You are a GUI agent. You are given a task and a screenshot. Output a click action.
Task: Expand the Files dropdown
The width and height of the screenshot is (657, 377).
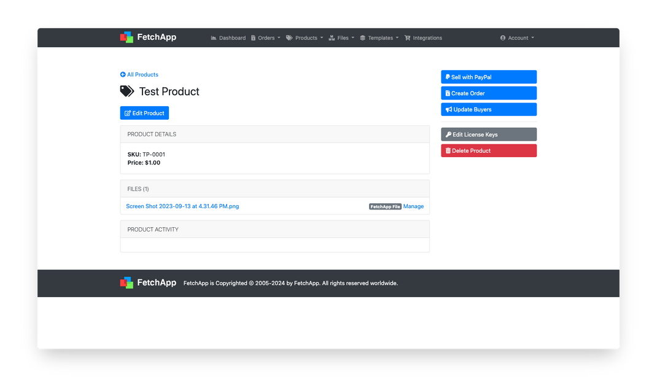(x=343, y=37)
